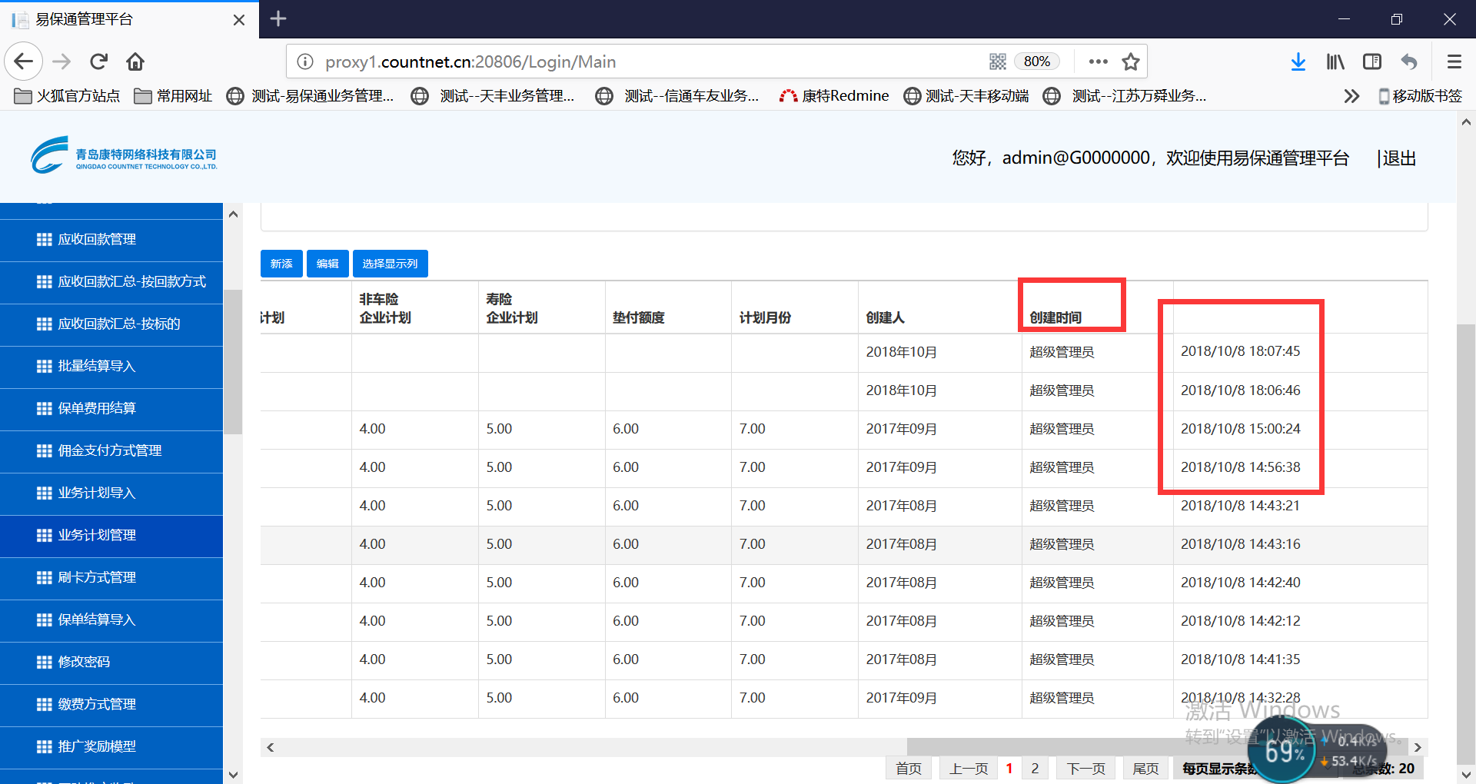The image size is (1476, 784).
Task: Go to browser home page icon
Action: [x=135, y=61]
